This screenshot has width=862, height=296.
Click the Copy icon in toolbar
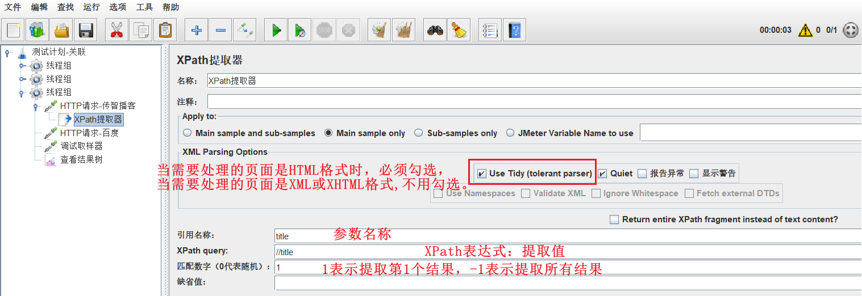[x=140, y=30]
